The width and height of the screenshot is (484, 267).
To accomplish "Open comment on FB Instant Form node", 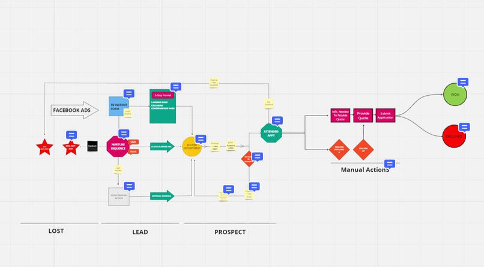I will click(129, 93).
